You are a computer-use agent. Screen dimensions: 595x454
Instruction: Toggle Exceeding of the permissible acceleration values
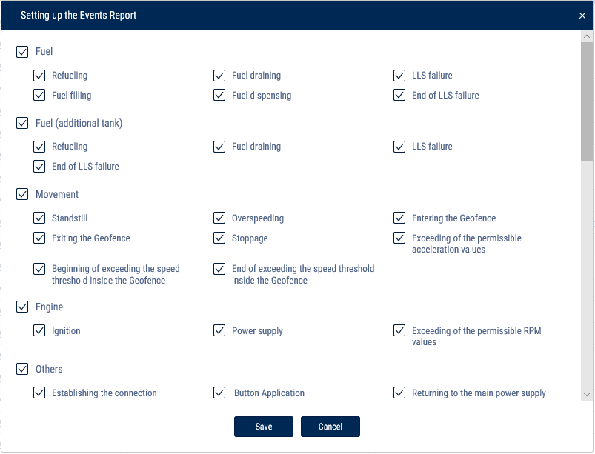coord(399,238)
